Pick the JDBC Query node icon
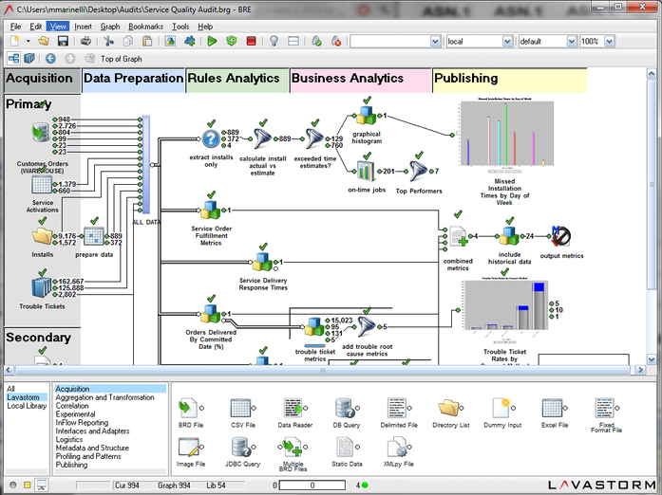662x495 pixels. [240, 447]
